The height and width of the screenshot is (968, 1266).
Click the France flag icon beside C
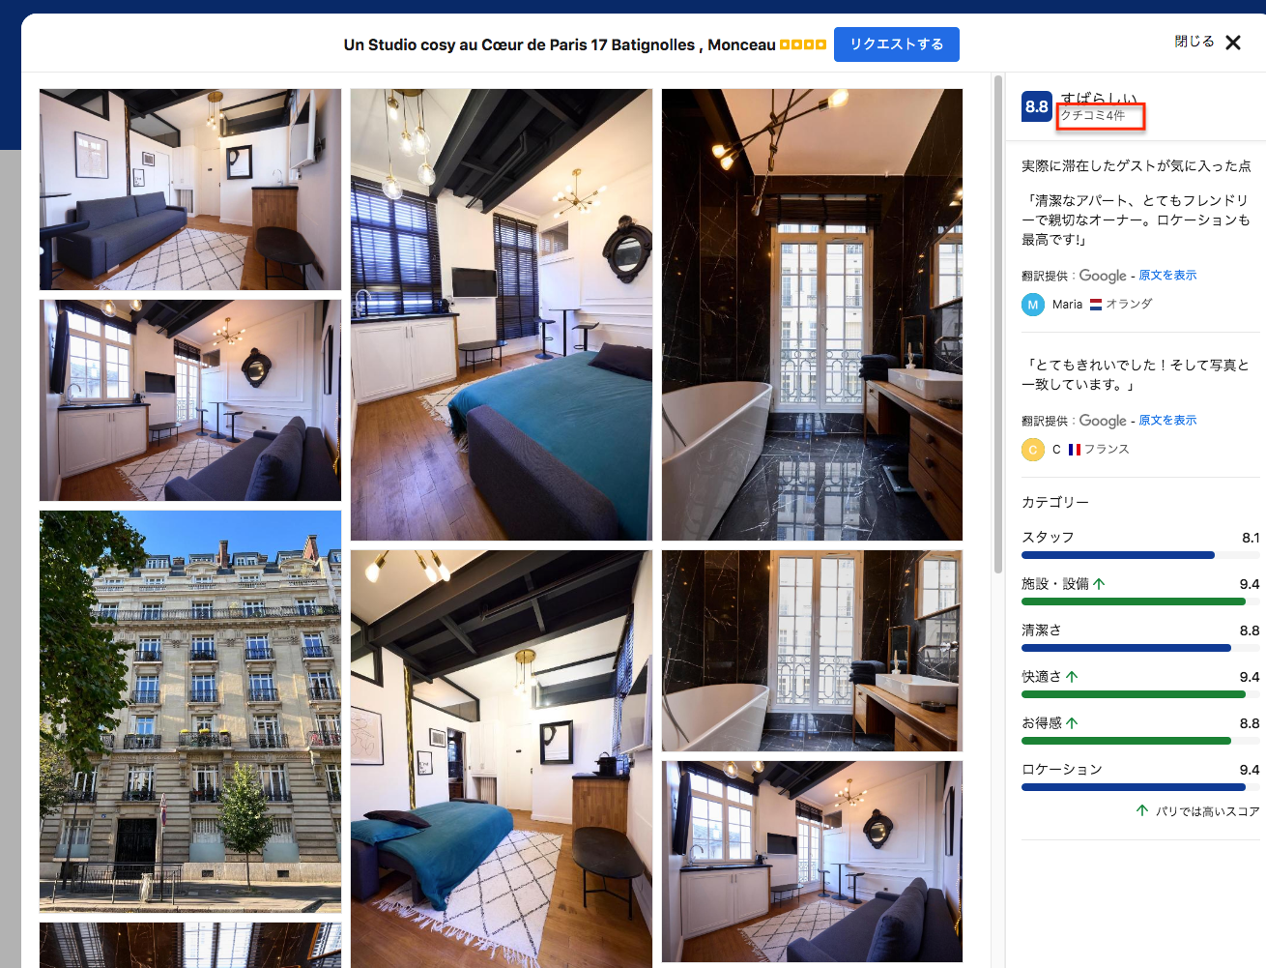pyautogui.click(x=1074, y=450)
